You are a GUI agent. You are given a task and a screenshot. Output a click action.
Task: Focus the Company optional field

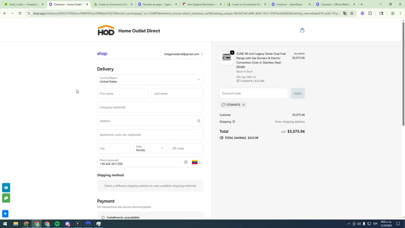(150, 107)
